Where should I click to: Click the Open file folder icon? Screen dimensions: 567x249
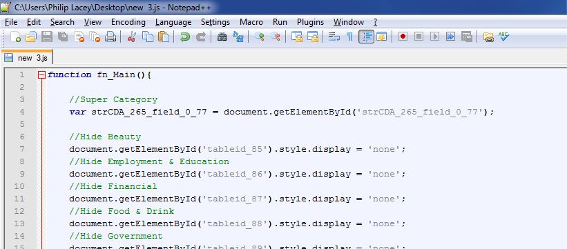pos(31,37)
